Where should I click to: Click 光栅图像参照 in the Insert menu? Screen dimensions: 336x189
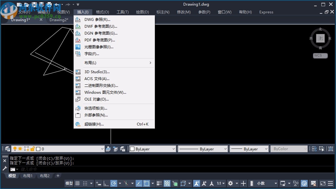(x=98, y=47)
